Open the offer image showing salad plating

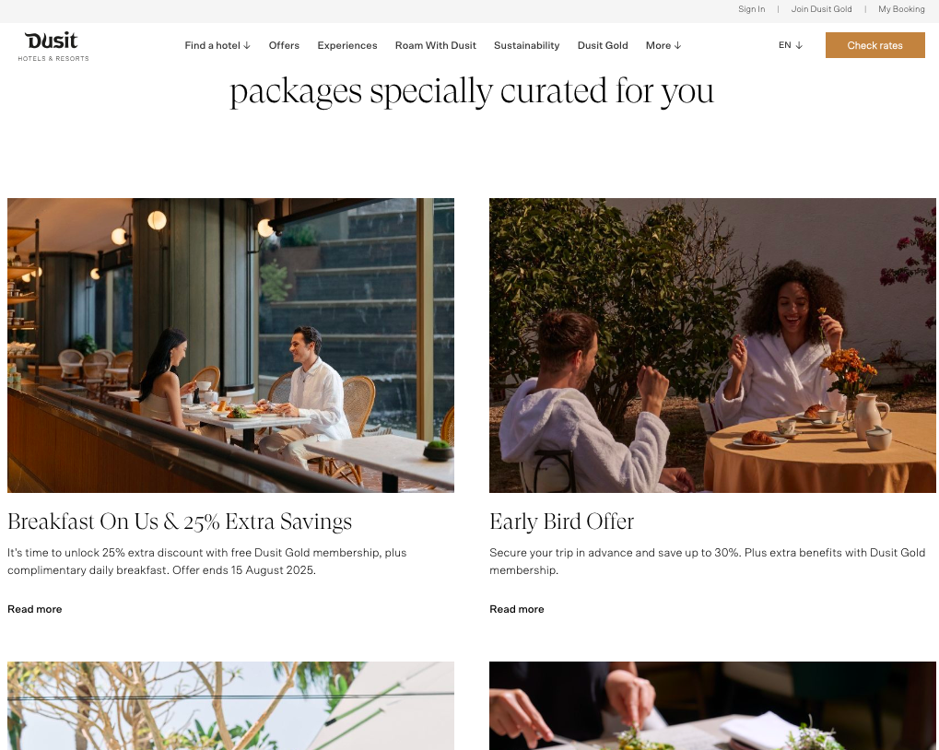712,706
